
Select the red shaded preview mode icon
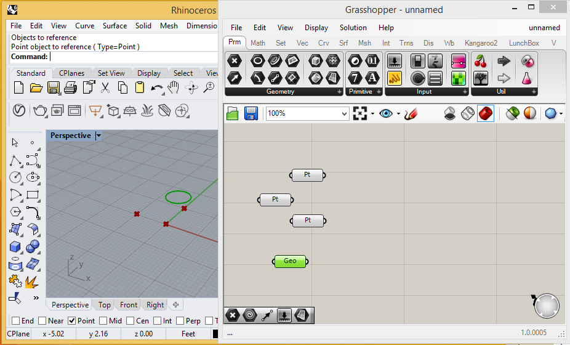coord(486,113)
